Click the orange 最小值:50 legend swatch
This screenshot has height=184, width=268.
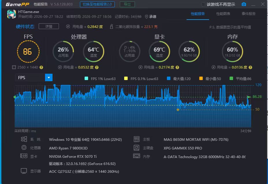click(201, 78)
